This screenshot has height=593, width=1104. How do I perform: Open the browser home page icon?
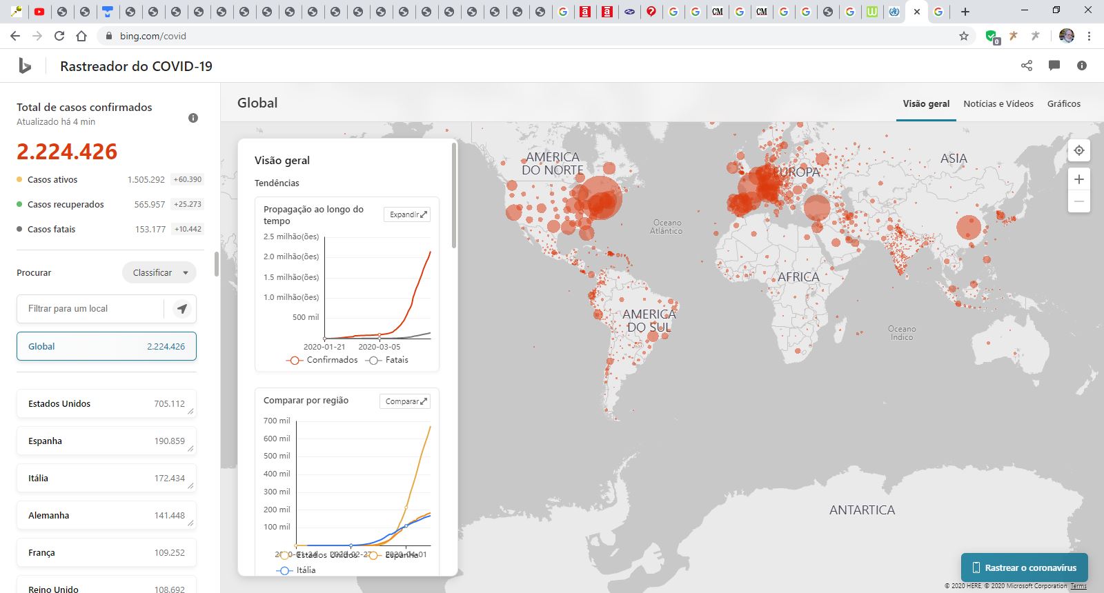81,36
